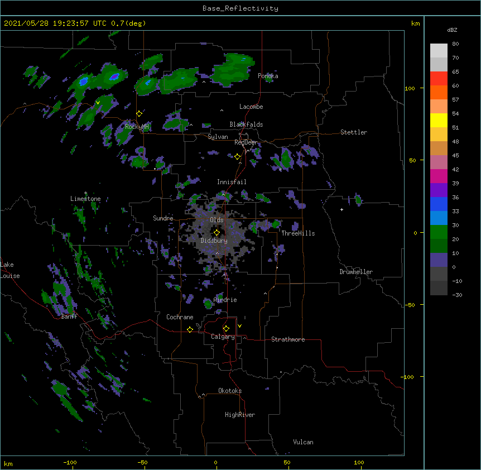Image resolution: width=481 pixels, height=470 pixels.
Task: Click the right axis 50 km tick label
Action: pyautogui.click(x=412, y=160)
